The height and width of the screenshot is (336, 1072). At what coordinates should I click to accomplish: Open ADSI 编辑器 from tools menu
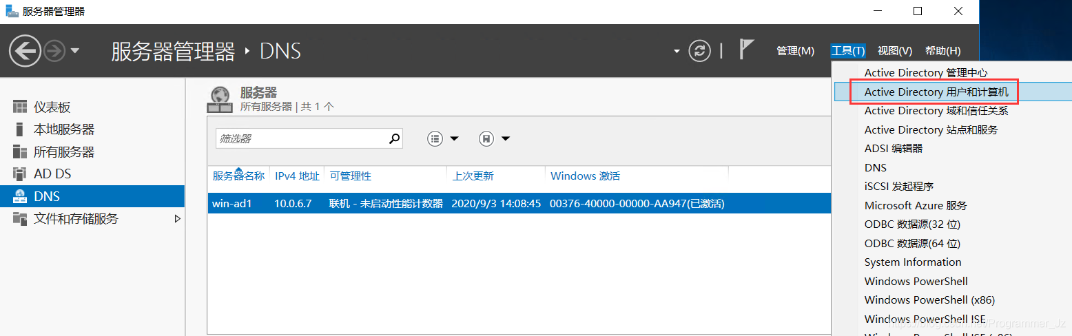893,148
